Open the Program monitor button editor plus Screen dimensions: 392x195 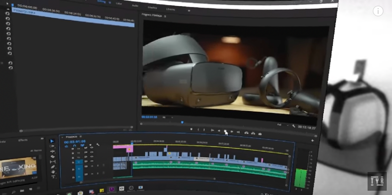point(312,141)
